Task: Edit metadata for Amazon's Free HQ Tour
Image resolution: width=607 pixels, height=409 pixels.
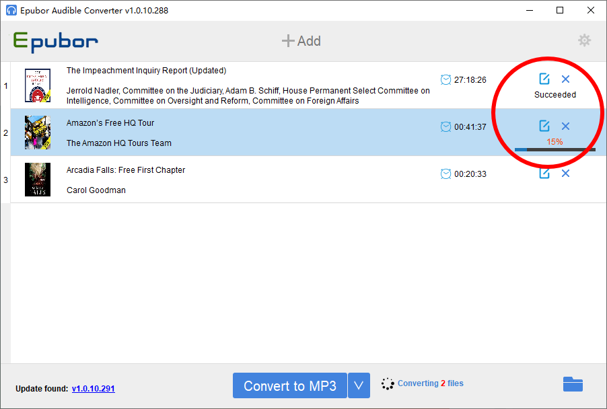Action: coord(544,126)
